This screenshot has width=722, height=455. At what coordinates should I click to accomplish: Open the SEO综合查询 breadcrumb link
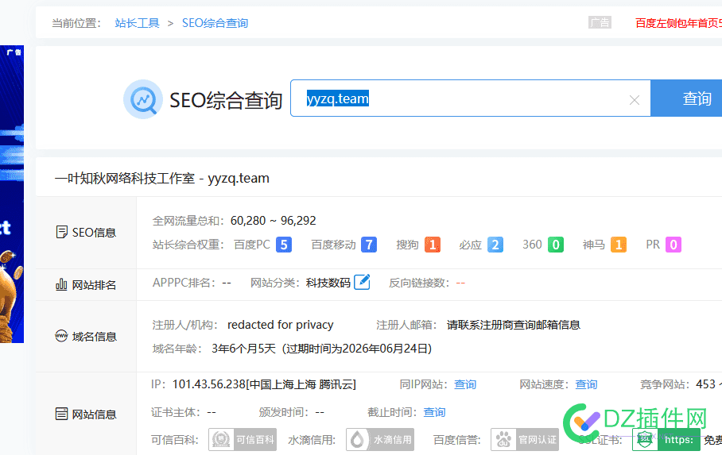pyautogui.click(x=215, y=23)
